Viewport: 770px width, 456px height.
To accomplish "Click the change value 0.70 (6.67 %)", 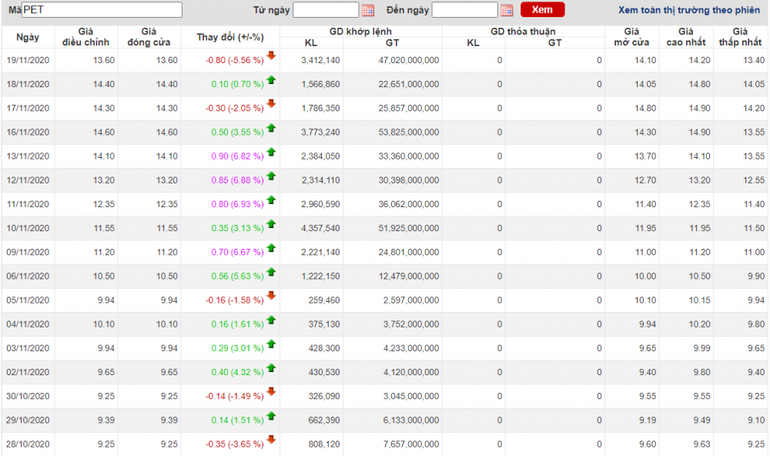I will (x=238, y=252).
